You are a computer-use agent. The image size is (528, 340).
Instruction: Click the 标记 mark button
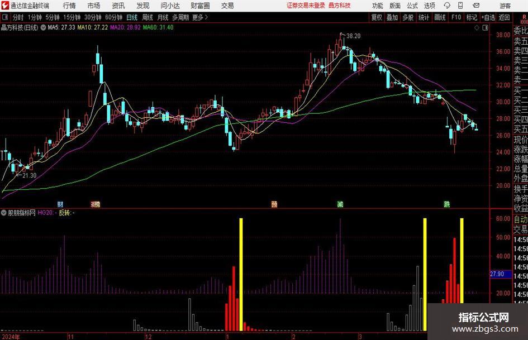point(472,17)
